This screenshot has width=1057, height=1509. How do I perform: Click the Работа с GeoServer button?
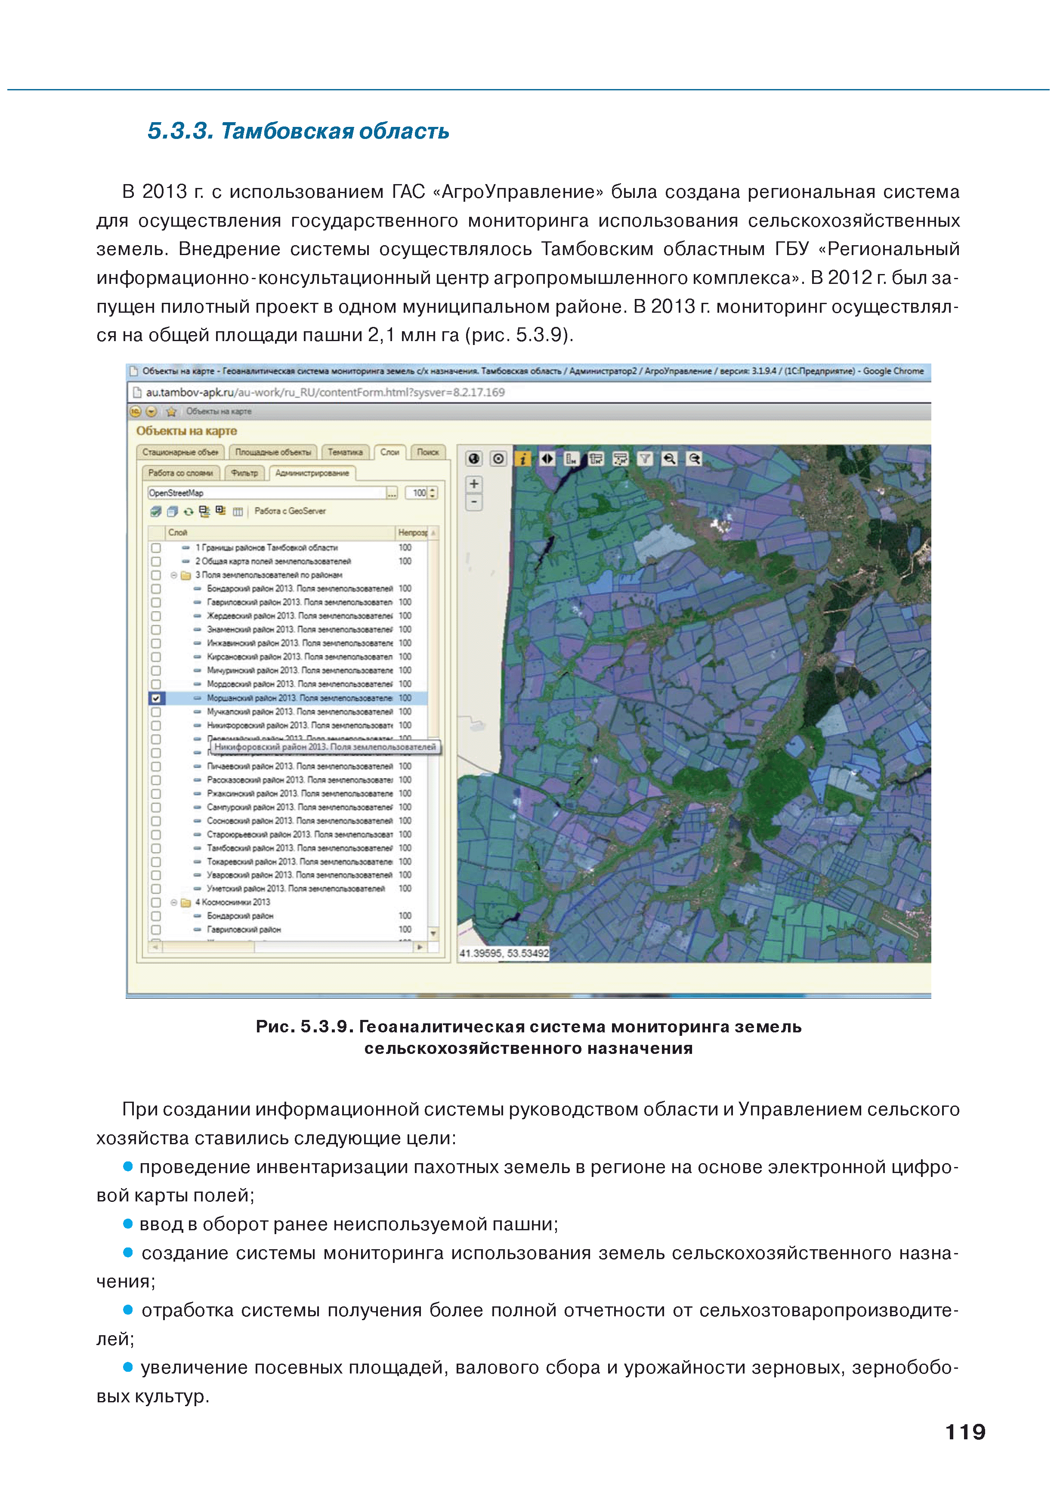coord(290,511)
